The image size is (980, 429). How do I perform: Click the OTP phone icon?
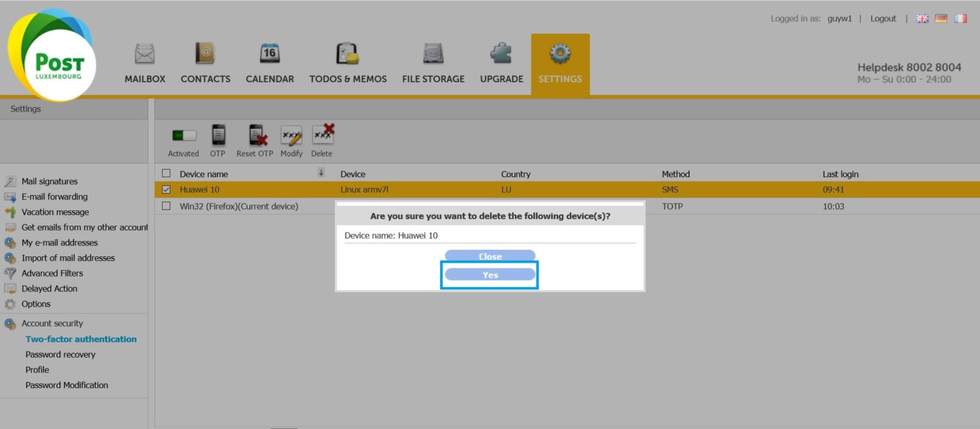coord(218,136)
